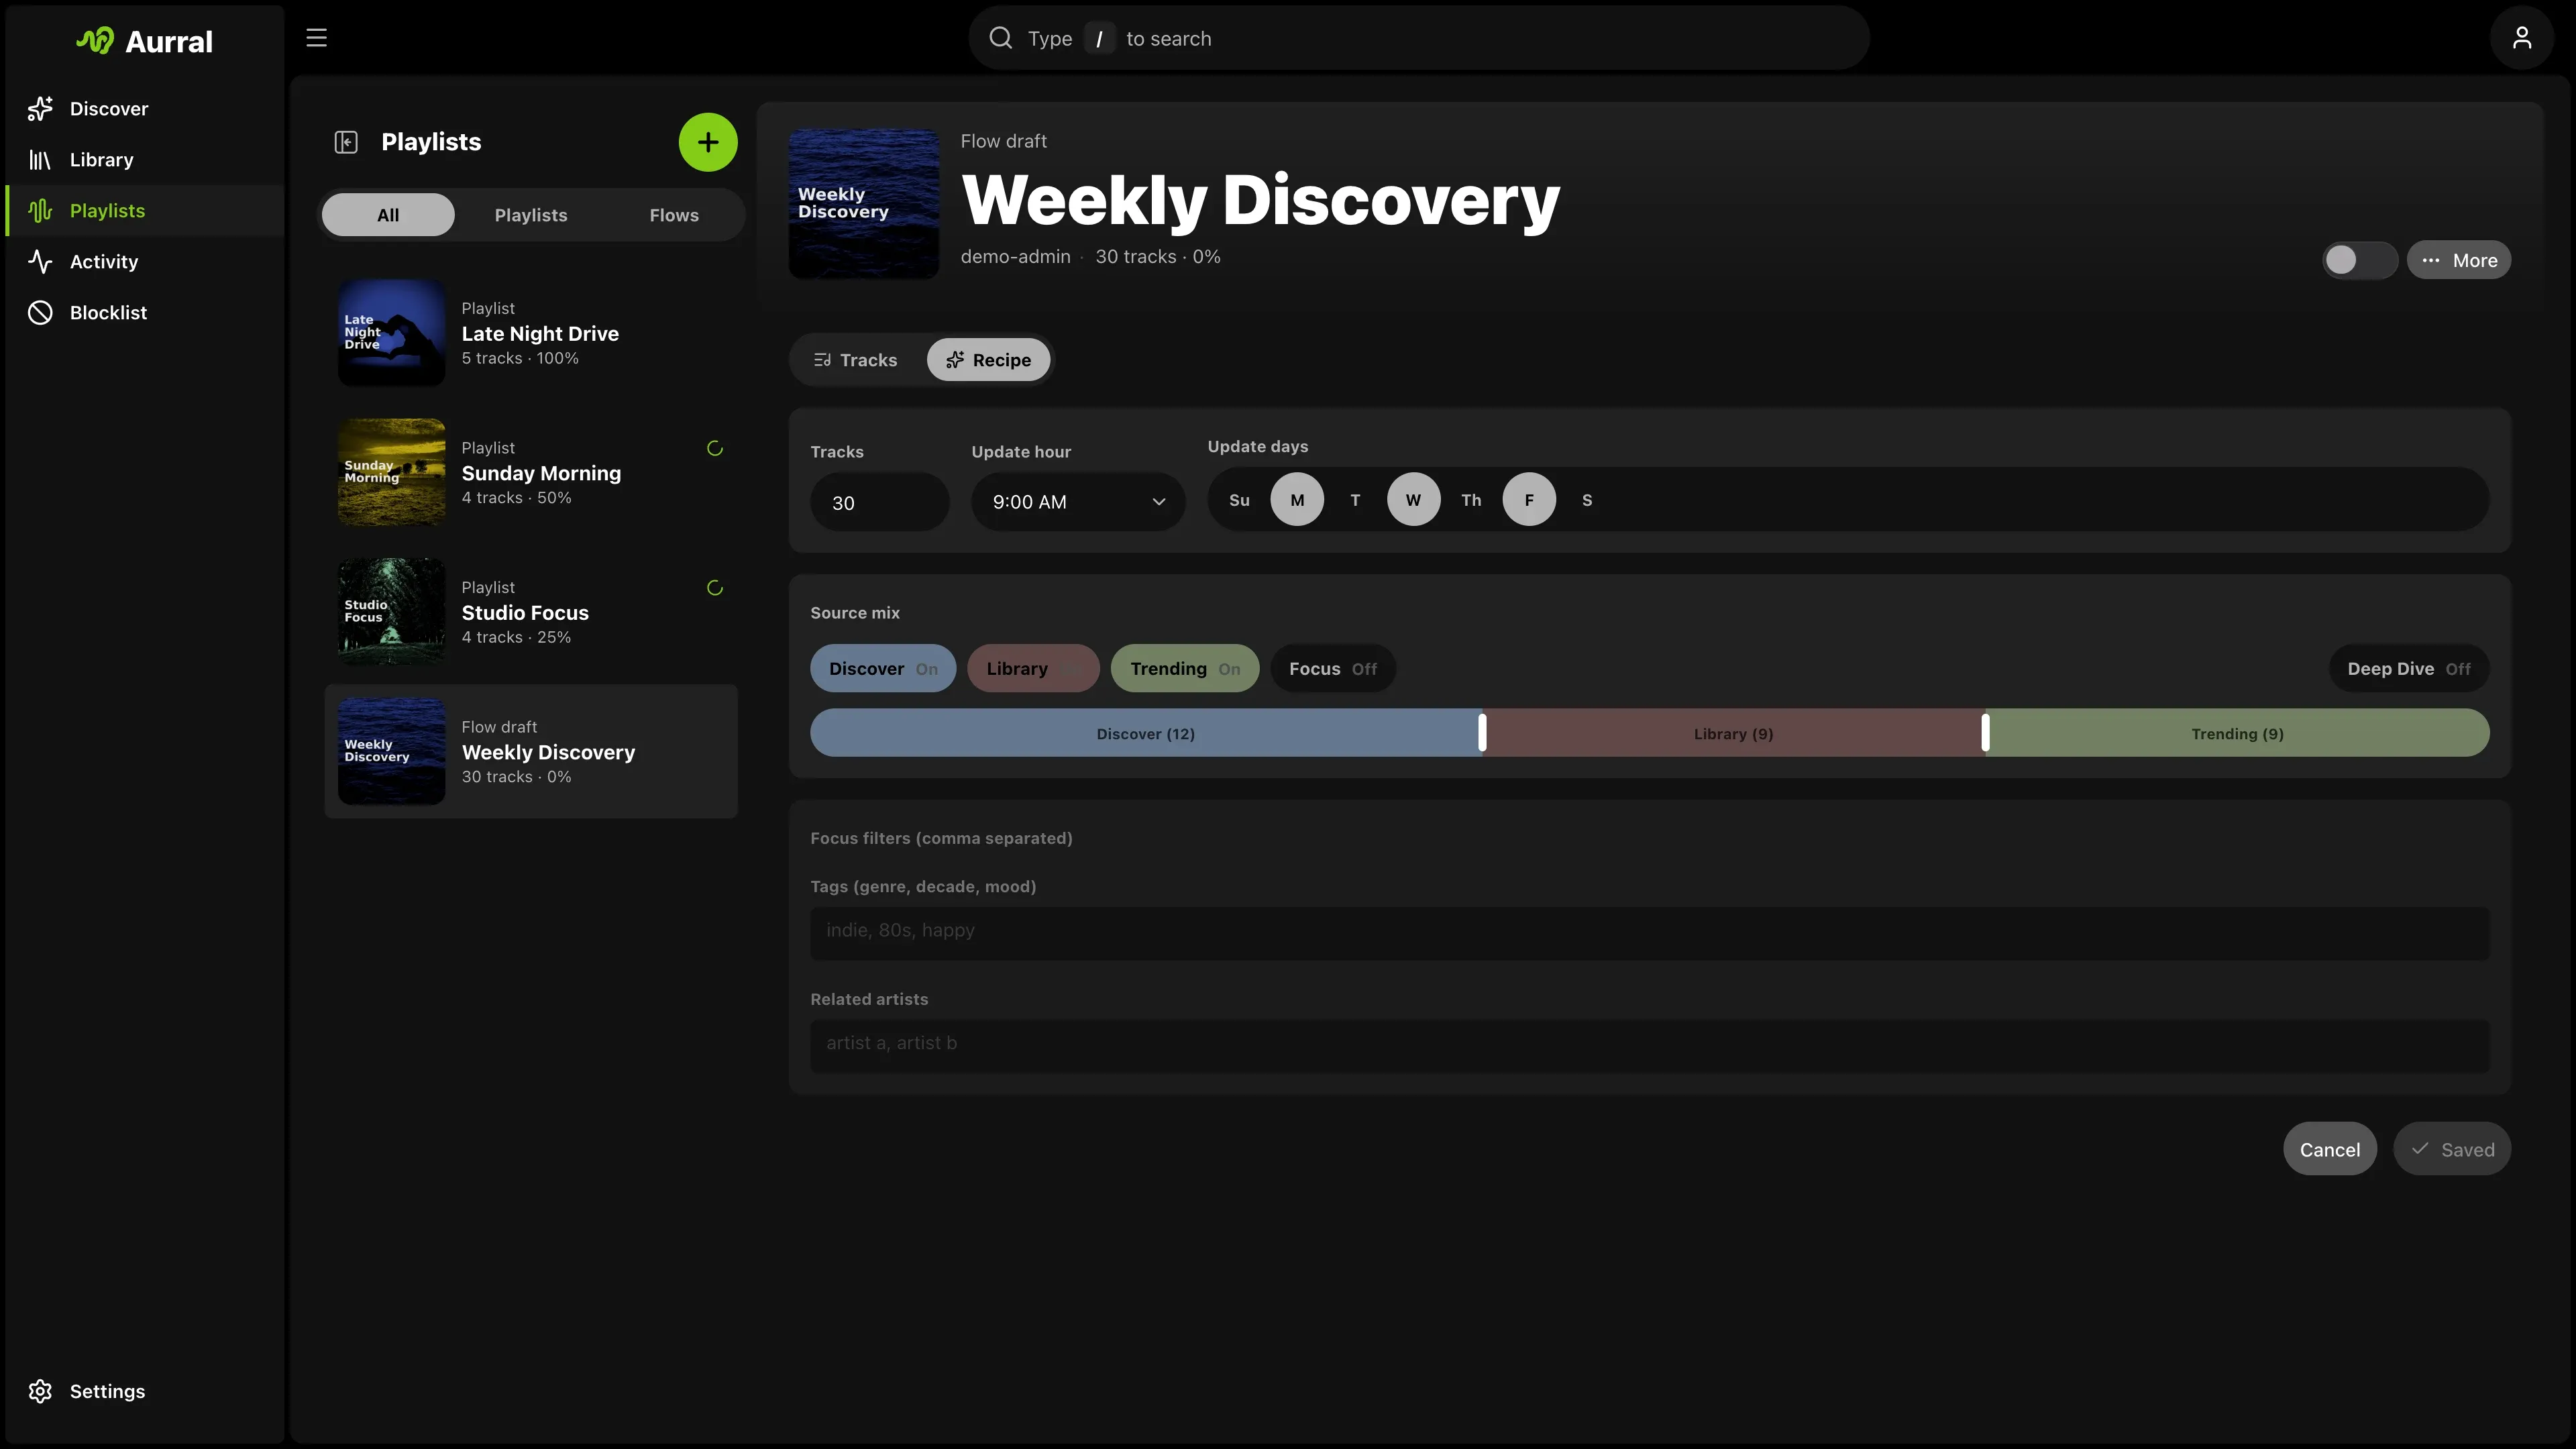Screen dimensions: 2576x1449
Task: Toggle Sunday in update days
Action: [x=1239, y=500]
